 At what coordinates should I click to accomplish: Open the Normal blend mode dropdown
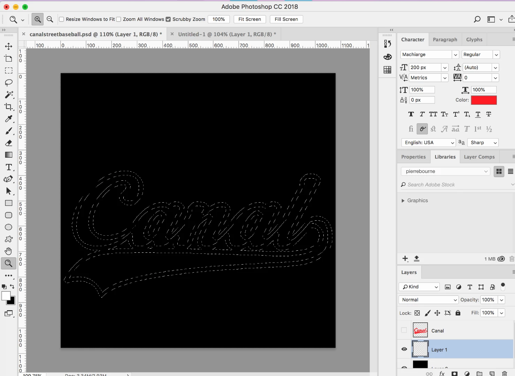coord(429,300)
